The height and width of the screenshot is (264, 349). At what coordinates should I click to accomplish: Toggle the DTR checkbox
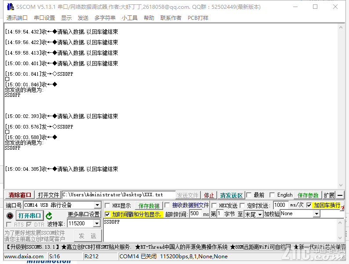[x=29, y=224]
